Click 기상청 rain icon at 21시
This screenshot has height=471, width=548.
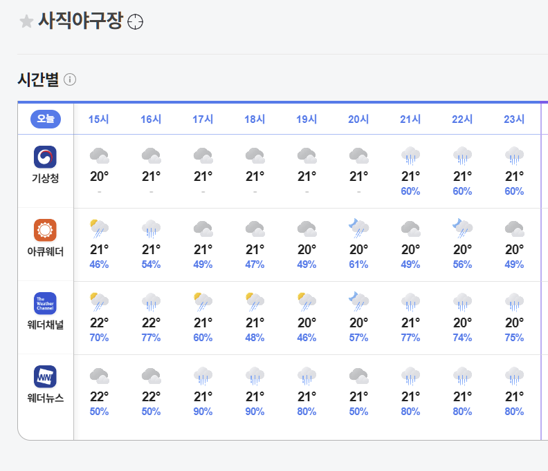coord(410,155)
